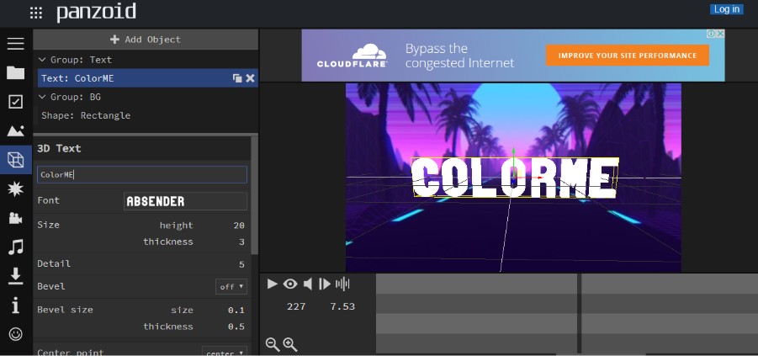Zoom in the timeline
758x356 pixels.
[x=290, y=344]
